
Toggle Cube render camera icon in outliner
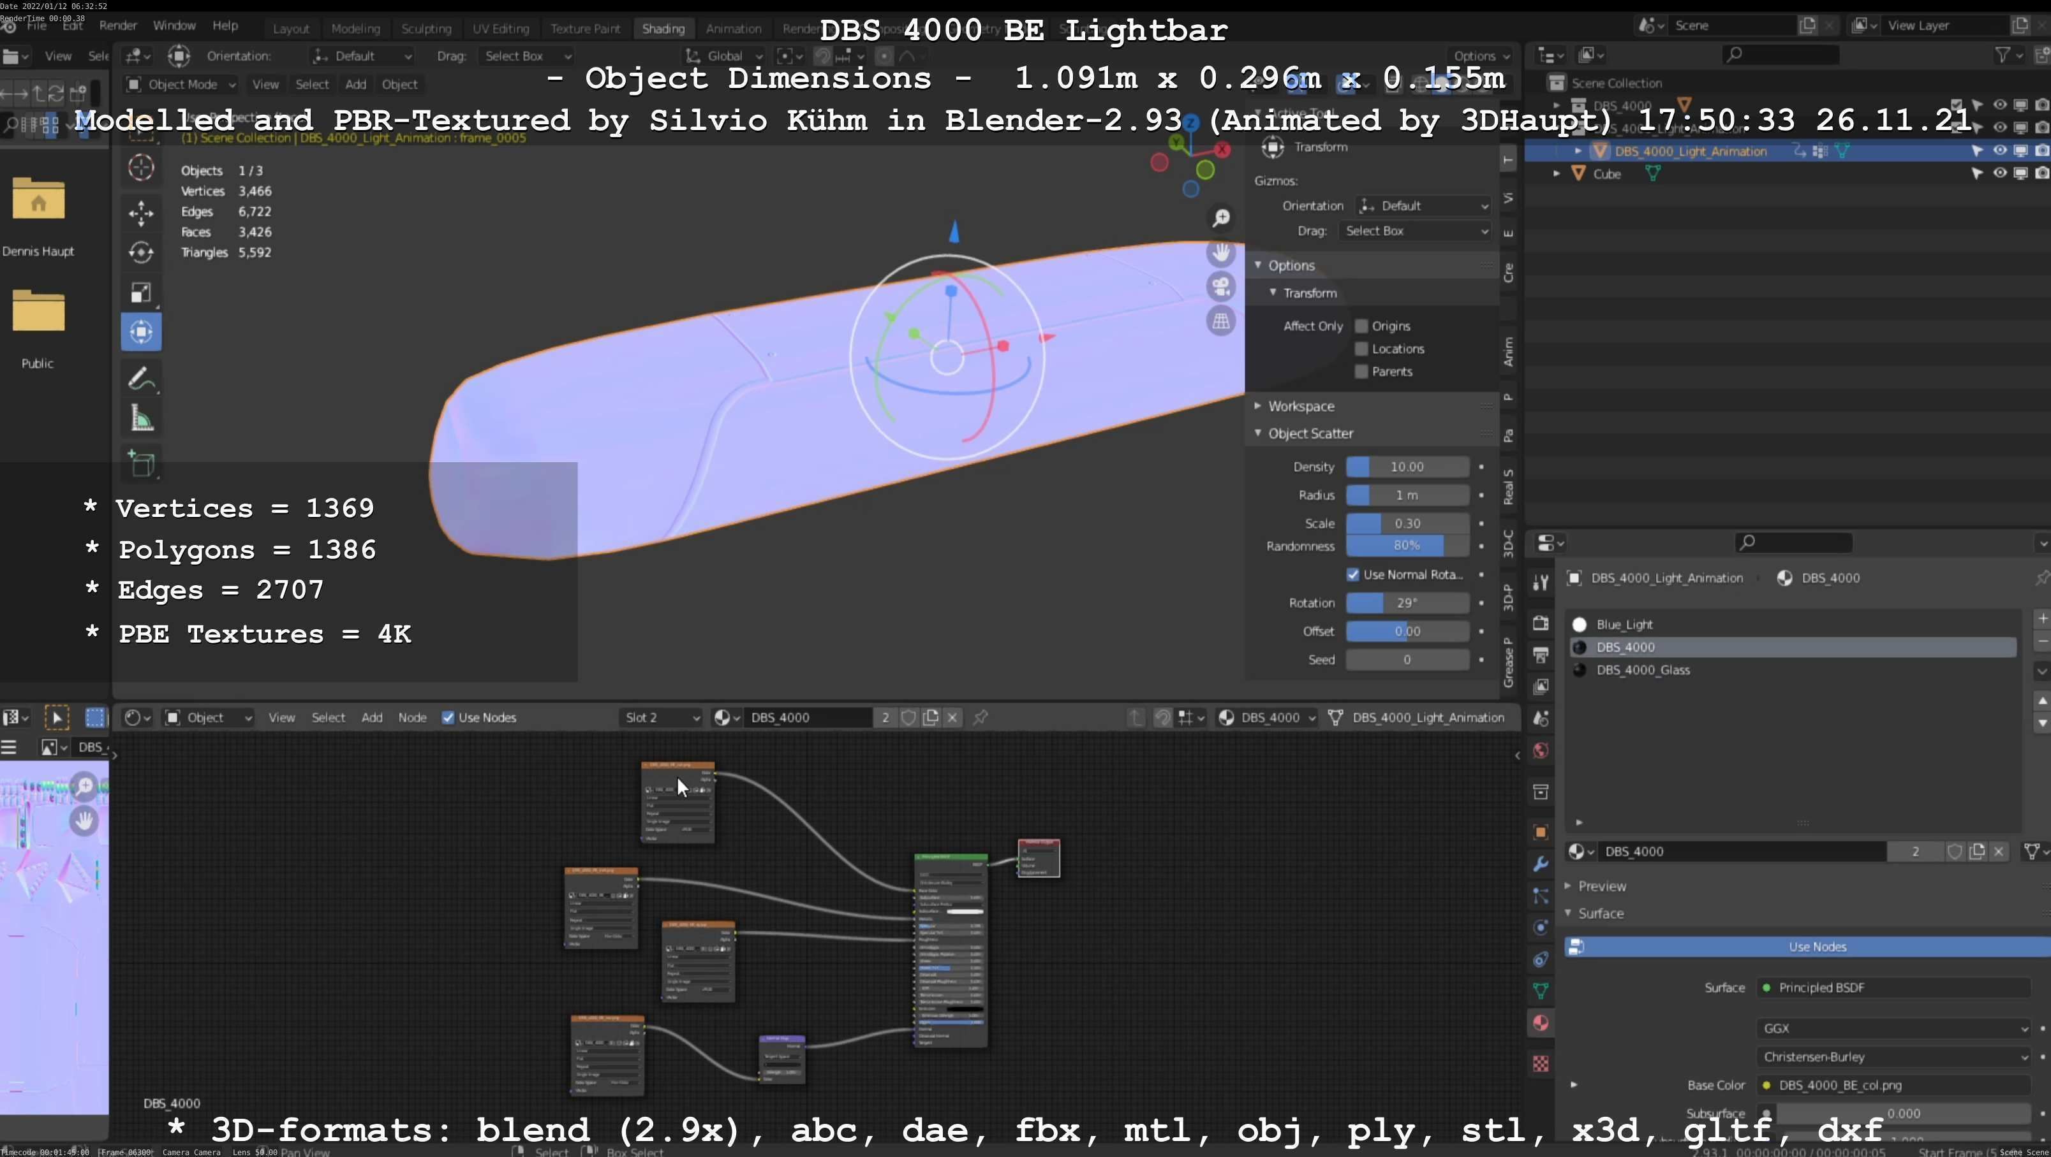(x=2041, y=173)
